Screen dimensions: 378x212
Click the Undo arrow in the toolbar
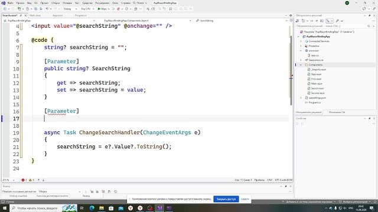point(47,9)
